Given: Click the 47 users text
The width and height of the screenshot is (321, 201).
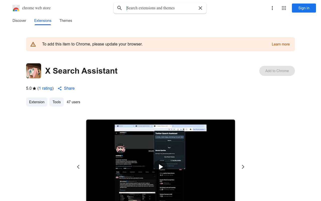Looking at the screenshot, I should (73, 102).
